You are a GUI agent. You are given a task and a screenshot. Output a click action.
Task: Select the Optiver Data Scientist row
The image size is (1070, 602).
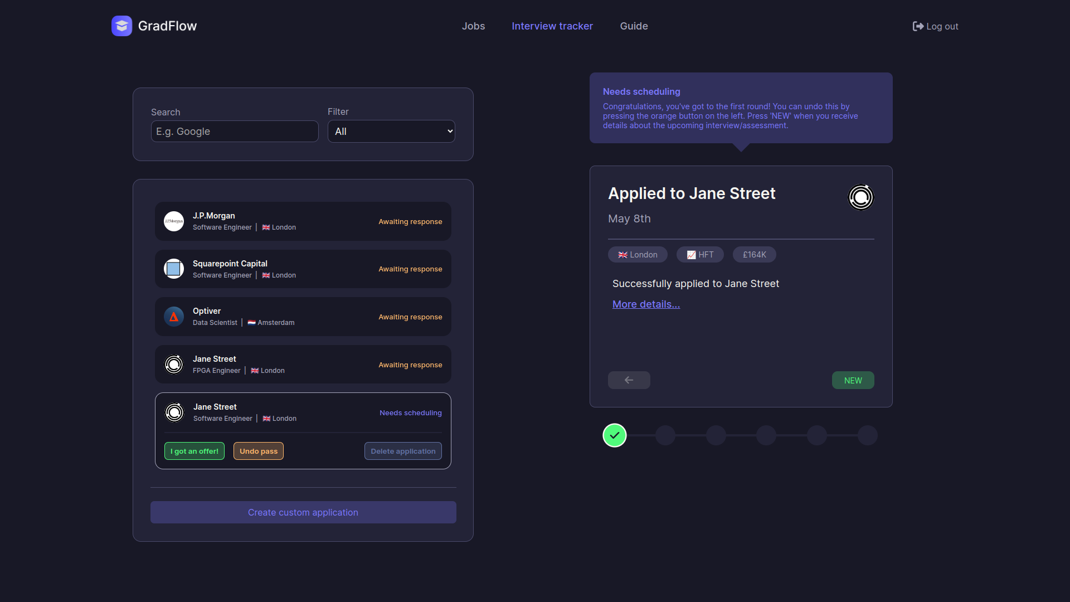coord(303,317)
